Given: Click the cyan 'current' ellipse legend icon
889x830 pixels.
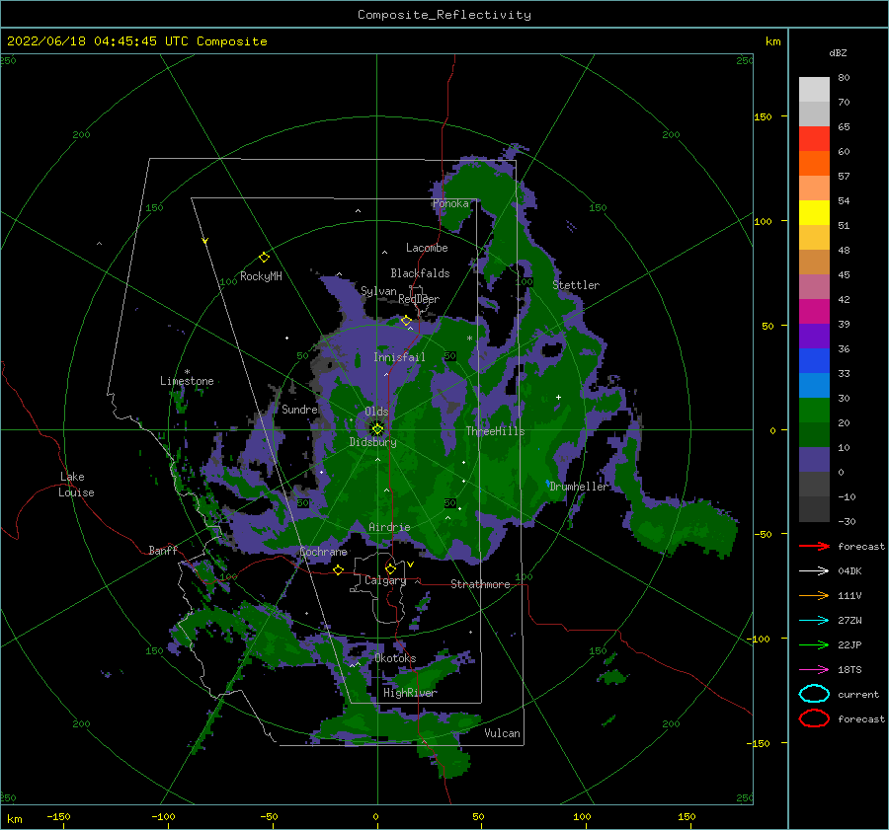Looking at the screenshot, I should [814, 694].
